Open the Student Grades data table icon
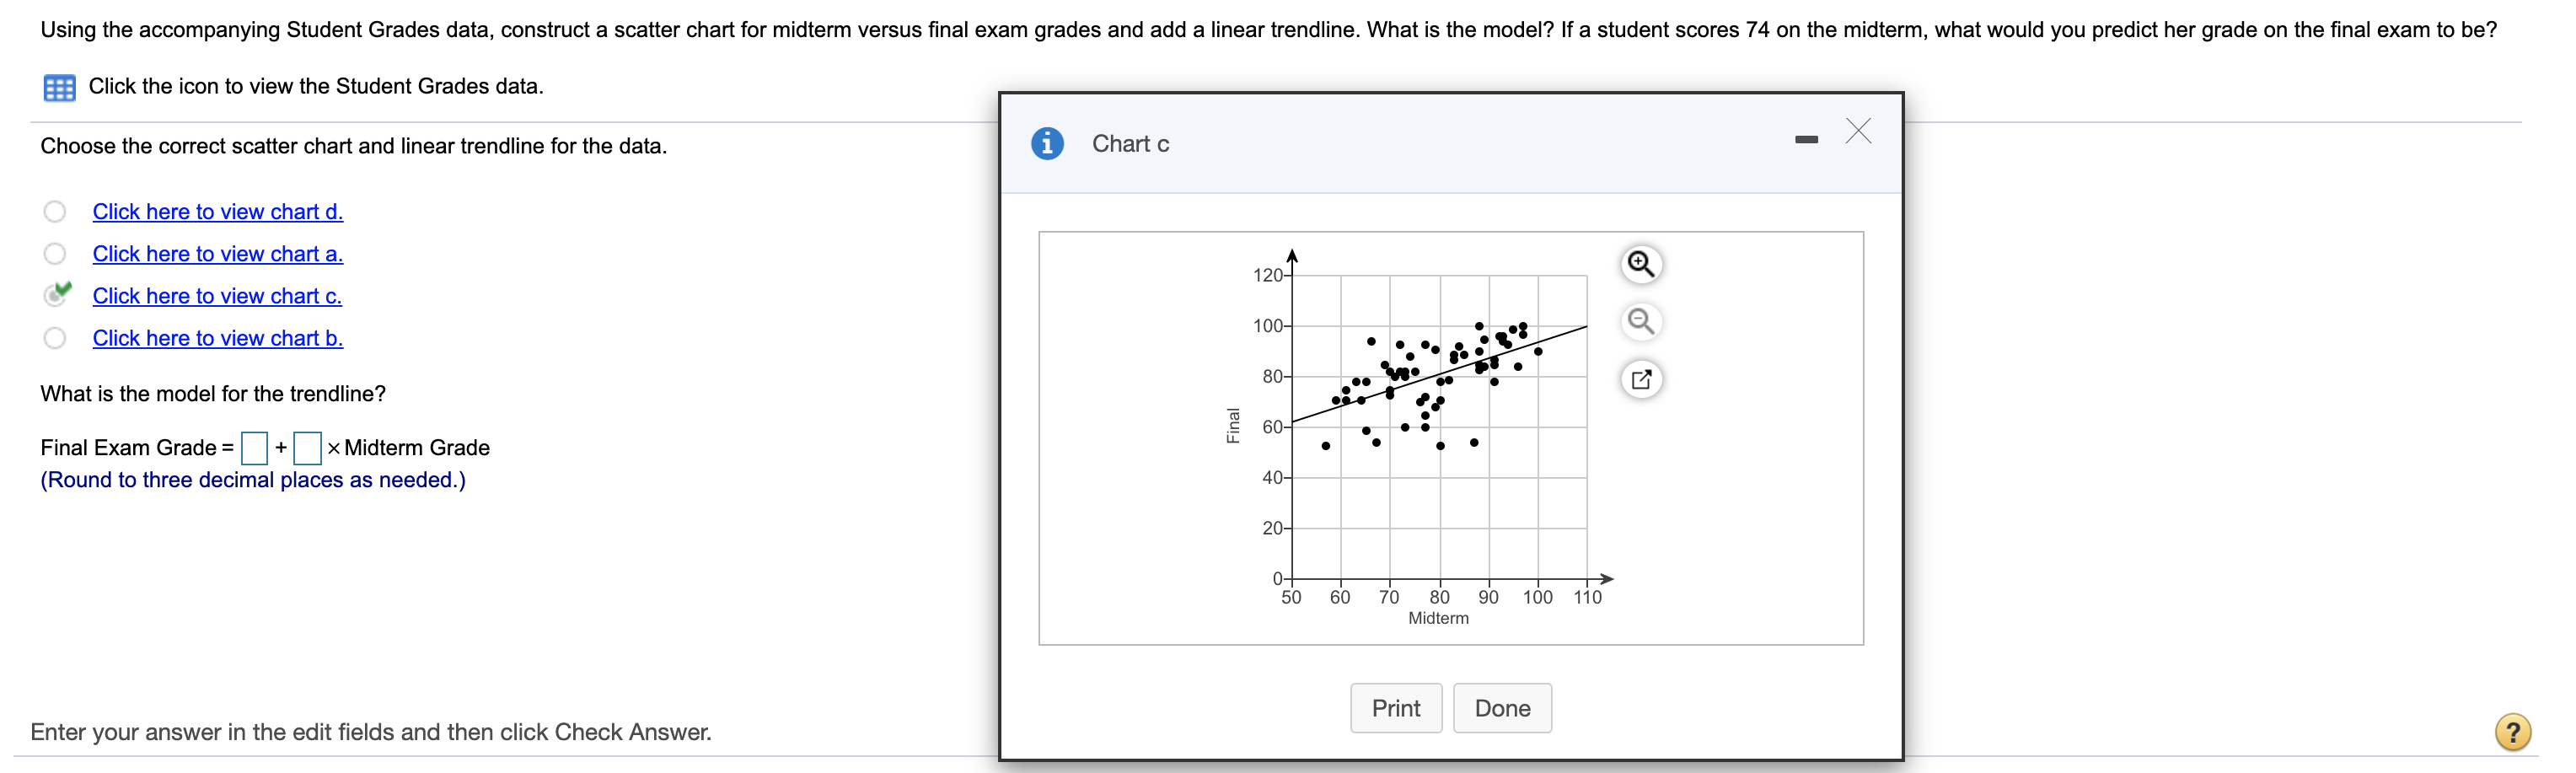2576x773 pixels. [x=59, y=88]
